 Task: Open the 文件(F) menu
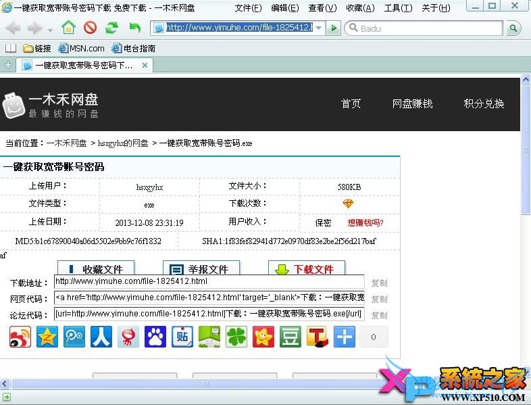248,8
